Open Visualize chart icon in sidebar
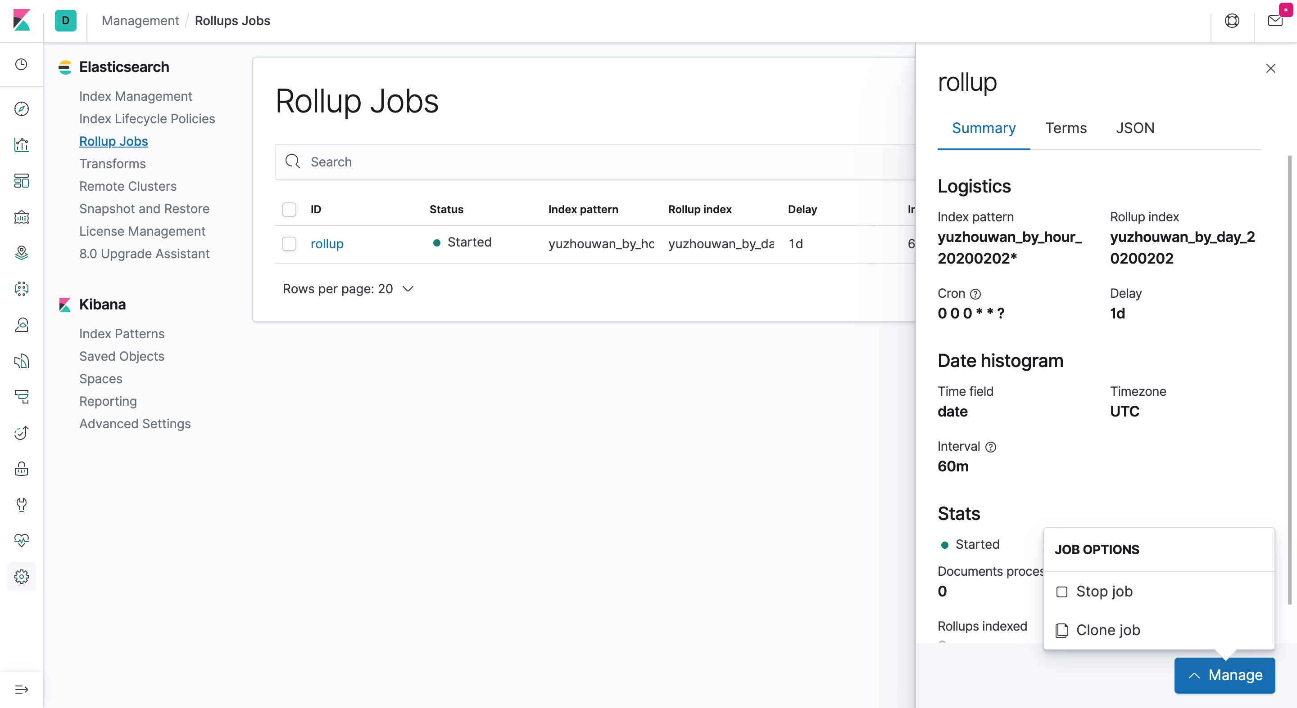Viewport: 1297px width, 708px height. point(21,145)
